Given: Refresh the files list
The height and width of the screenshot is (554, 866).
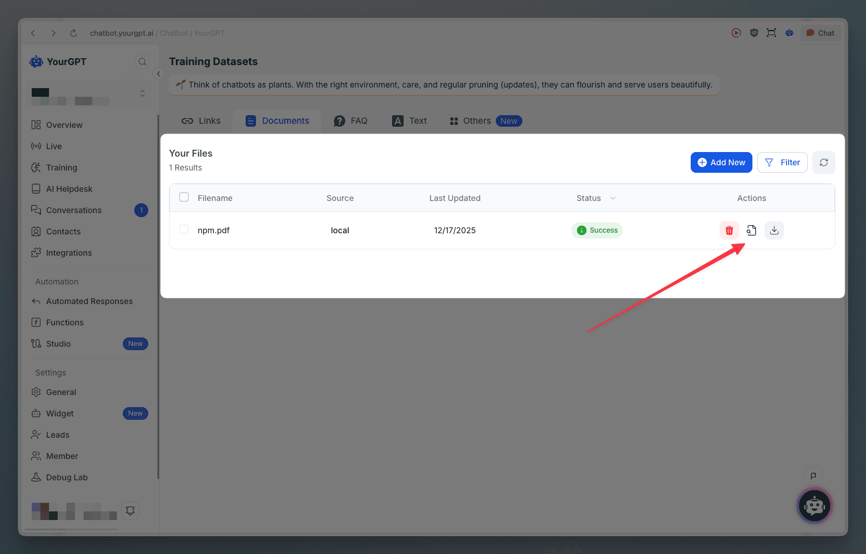Looking at the screenshot, I should 823,162.
